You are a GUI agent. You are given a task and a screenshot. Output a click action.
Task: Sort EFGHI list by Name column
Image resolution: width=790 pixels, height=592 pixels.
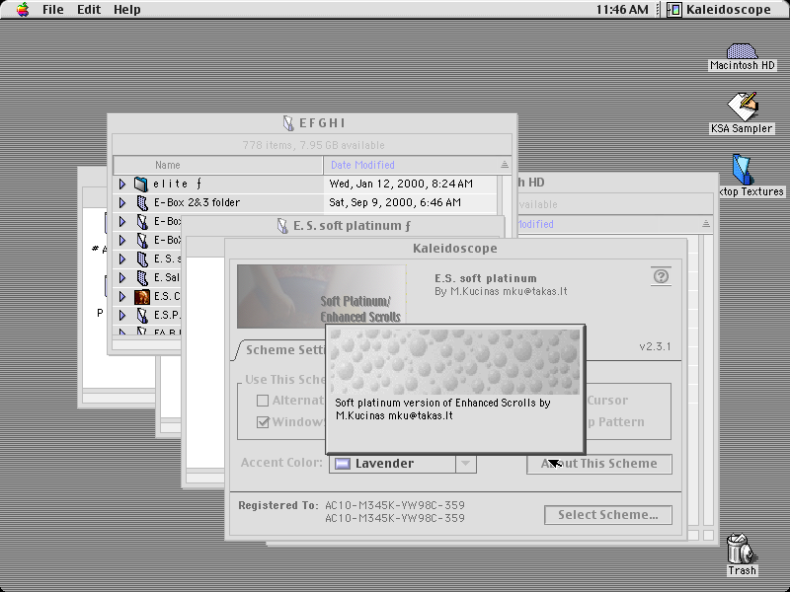218,165
